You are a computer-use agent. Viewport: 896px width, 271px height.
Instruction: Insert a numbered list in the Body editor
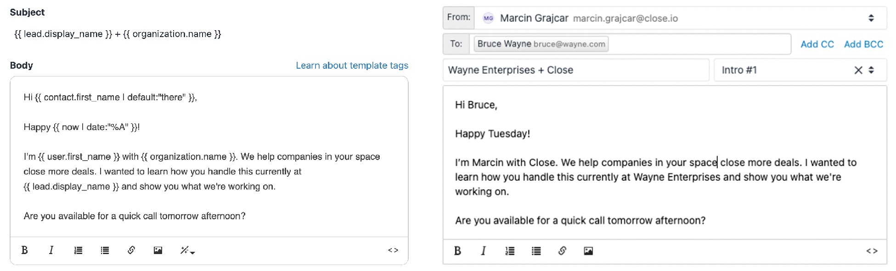(78, 250)
